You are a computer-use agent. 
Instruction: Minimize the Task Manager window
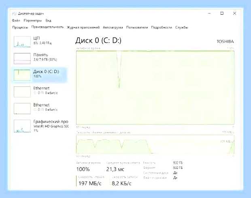[209, 13]
